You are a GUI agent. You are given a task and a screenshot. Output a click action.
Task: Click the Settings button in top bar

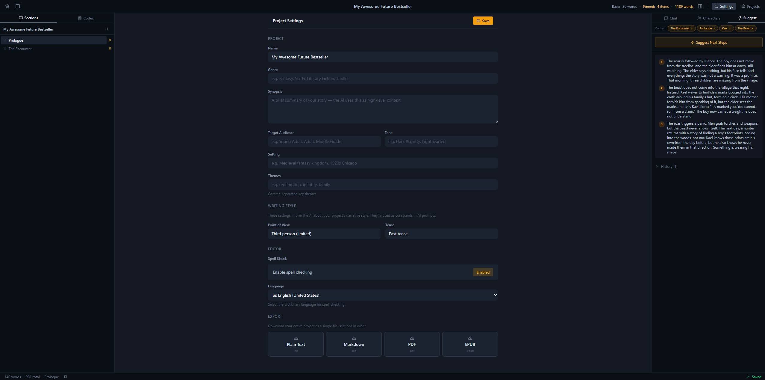(724, 6)
